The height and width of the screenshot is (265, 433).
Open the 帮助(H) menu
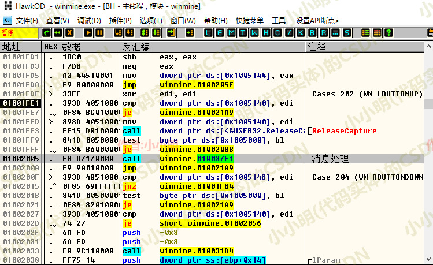[x=216, y=21]
